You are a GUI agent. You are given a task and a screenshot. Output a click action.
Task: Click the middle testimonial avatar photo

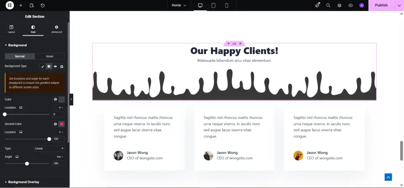tap(208, 155)
